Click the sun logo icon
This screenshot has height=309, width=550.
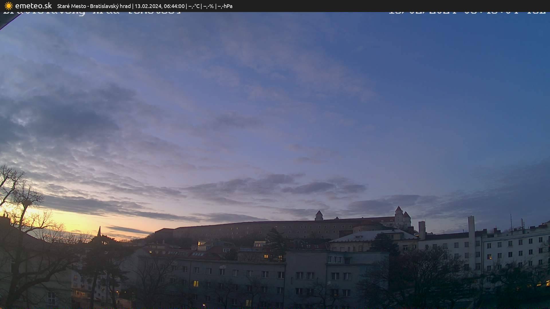pos(9,6)
